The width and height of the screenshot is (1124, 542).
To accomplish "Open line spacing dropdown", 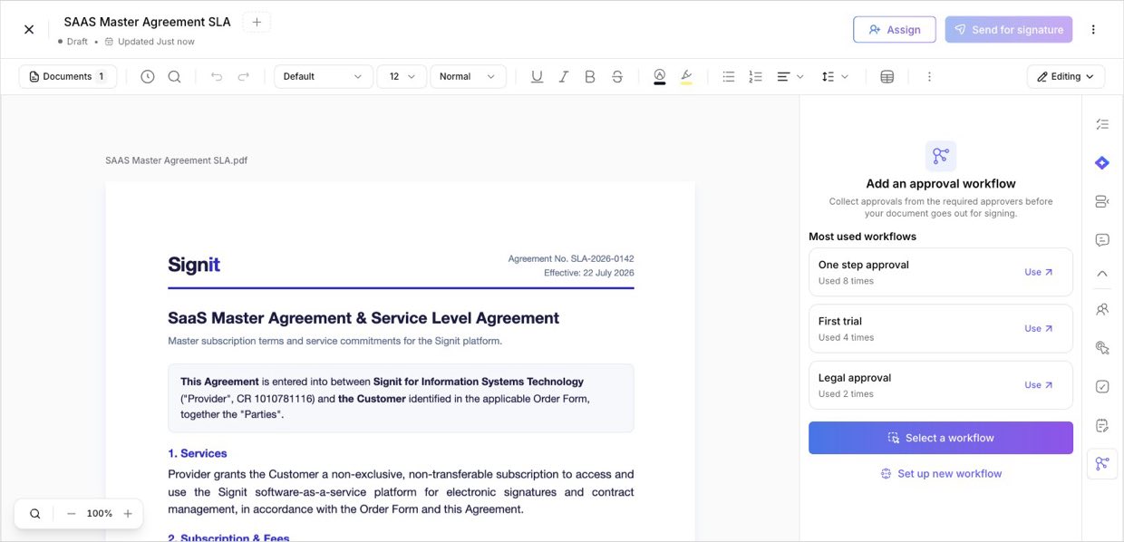I will click(x=835, y=77).
